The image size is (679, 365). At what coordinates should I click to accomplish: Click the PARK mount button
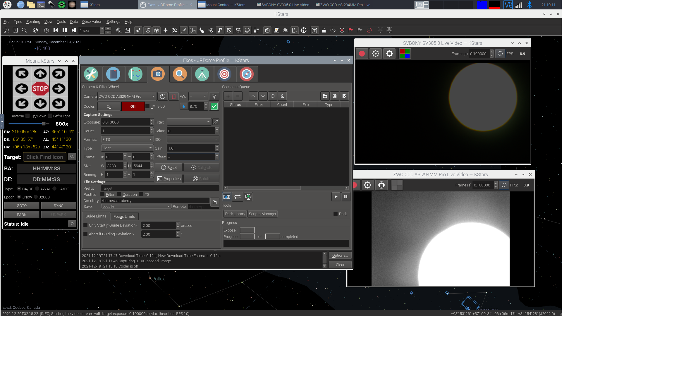coord(22,215)
